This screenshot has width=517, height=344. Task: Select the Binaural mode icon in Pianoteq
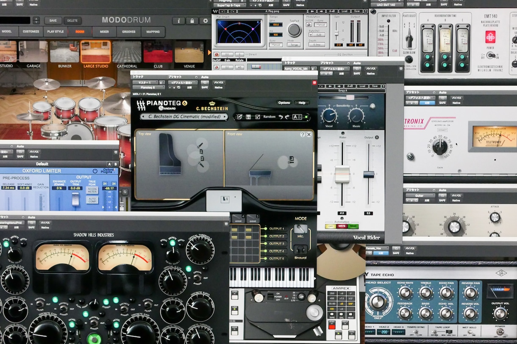(300, 249)
